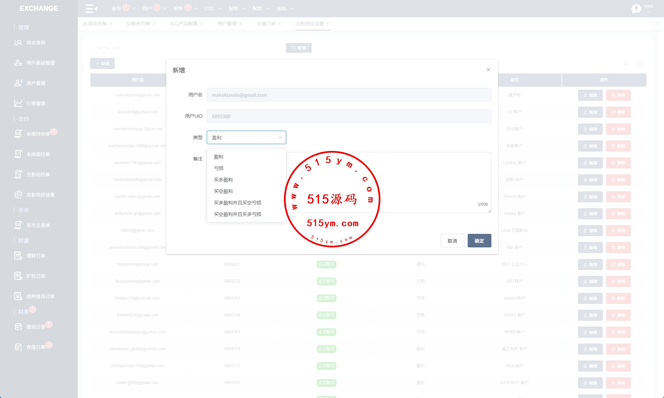Switch to 用户管理 tab
The image size is (664, 398).
coord(227,24)
